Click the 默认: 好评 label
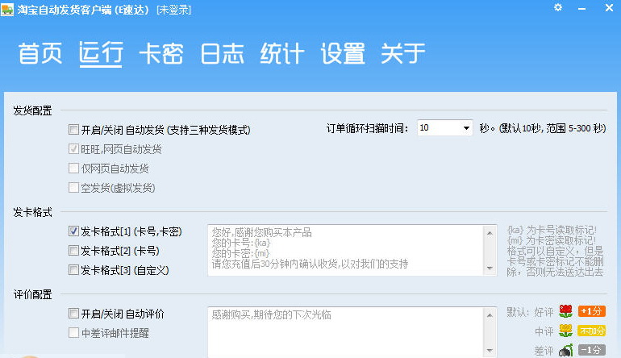The width and height of the screenshot is (621, 358). point(530,312)
